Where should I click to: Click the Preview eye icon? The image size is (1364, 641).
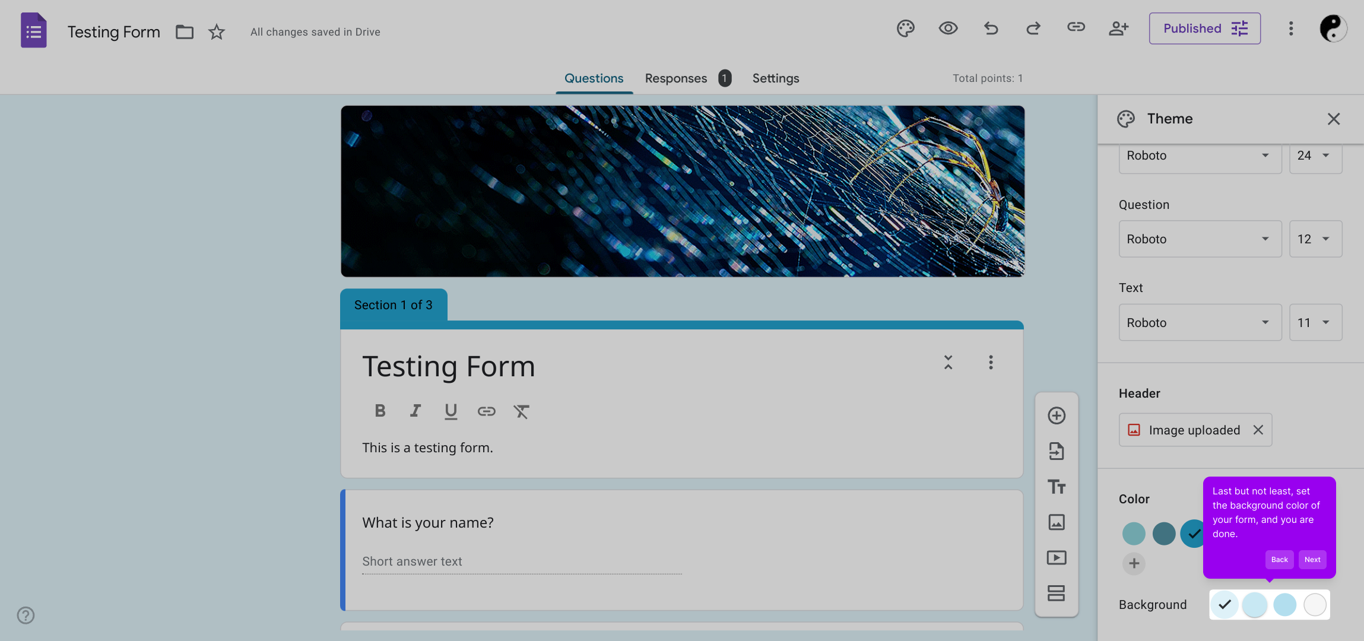pyautogui.click(x=948, y=28)
